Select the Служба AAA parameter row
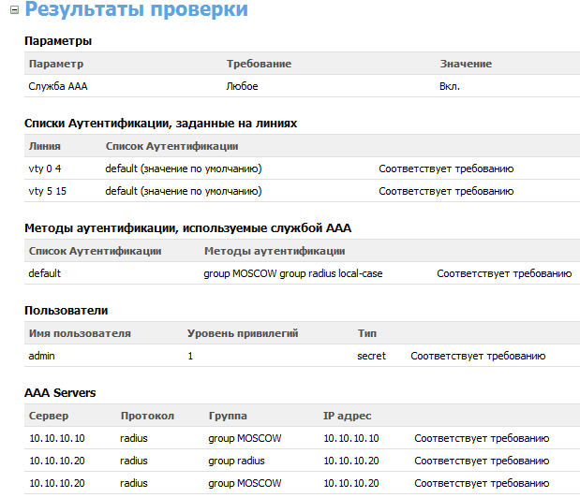The height and width of the screenshot is (498, 580). (x=59, y=86)
